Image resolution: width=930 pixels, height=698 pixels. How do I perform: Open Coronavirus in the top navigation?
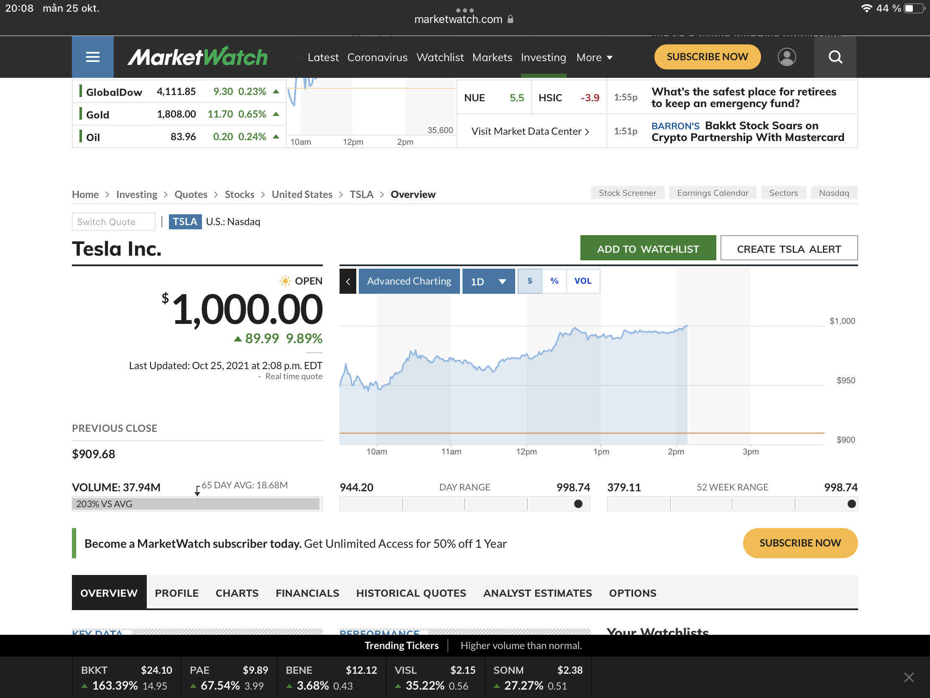click(x=377, y=57)
